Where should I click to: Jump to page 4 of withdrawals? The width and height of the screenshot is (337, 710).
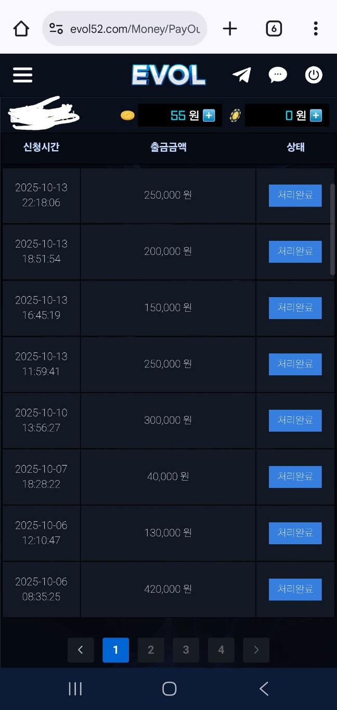tap(221, 650)
